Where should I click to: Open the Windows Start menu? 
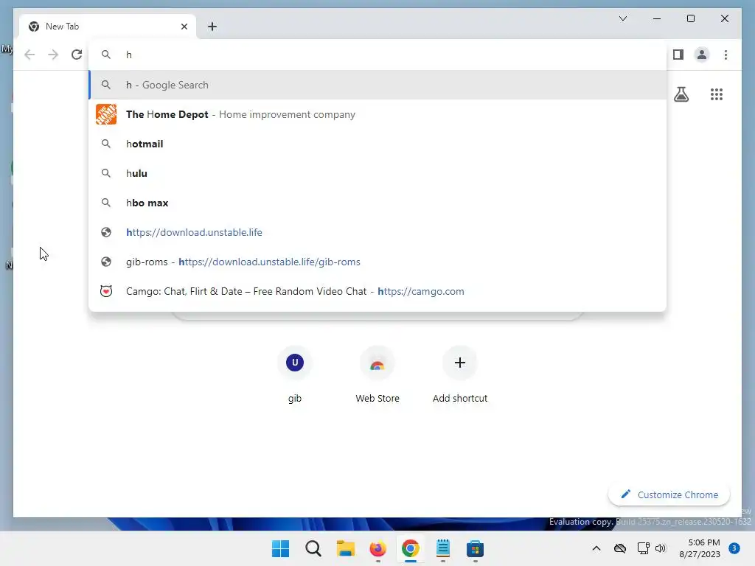(x=280, y=548)
